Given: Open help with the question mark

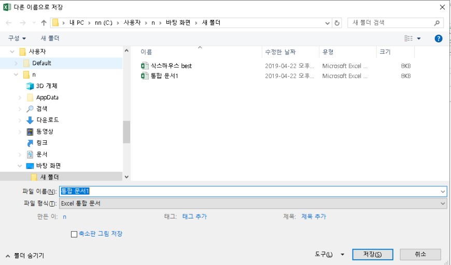Looking at the screenshot, I should click(x=439, y=38).
